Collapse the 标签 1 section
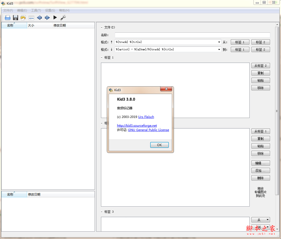The image size is (281, 239). 102,57
